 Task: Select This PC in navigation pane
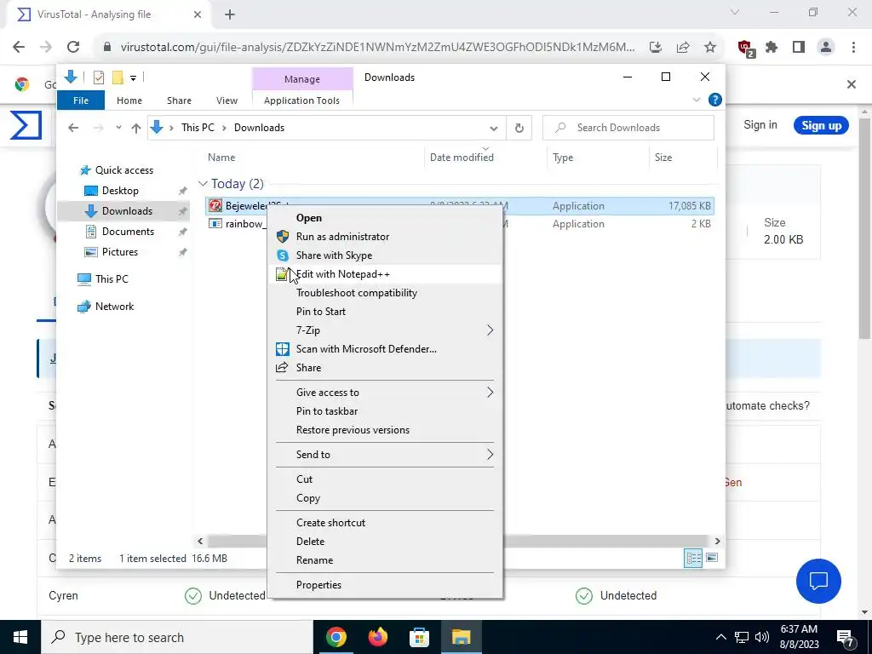(112, 279)
